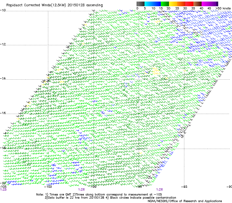Image resolution: width=232 pixels, height=203 pixels.
Task: Click the '25' legend scale label
Action: (x=177, y=8)
